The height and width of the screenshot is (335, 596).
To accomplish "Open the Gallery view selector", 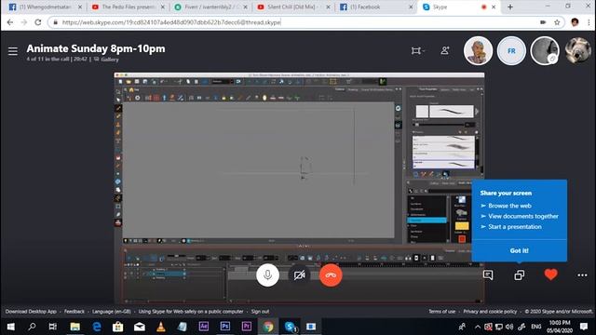I will [106, 60].
